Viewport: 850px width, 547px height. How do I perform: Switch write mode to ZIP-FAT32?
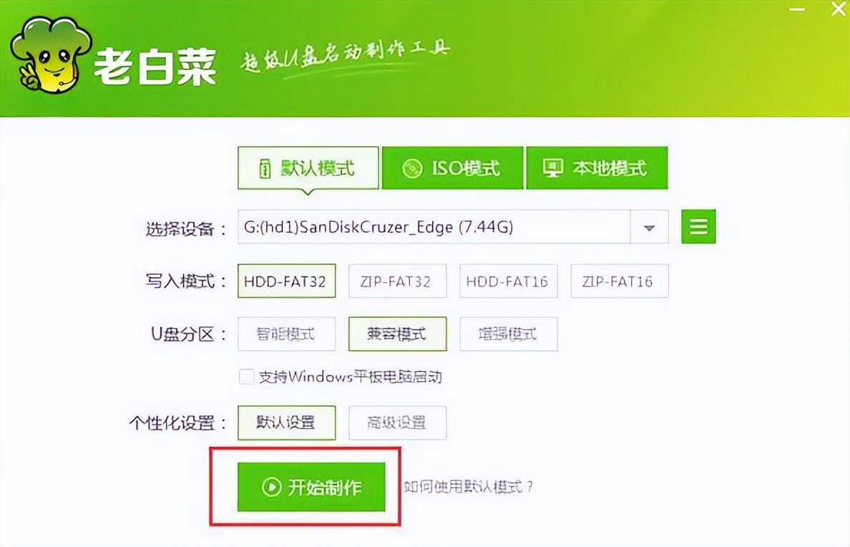coord(397,281)
